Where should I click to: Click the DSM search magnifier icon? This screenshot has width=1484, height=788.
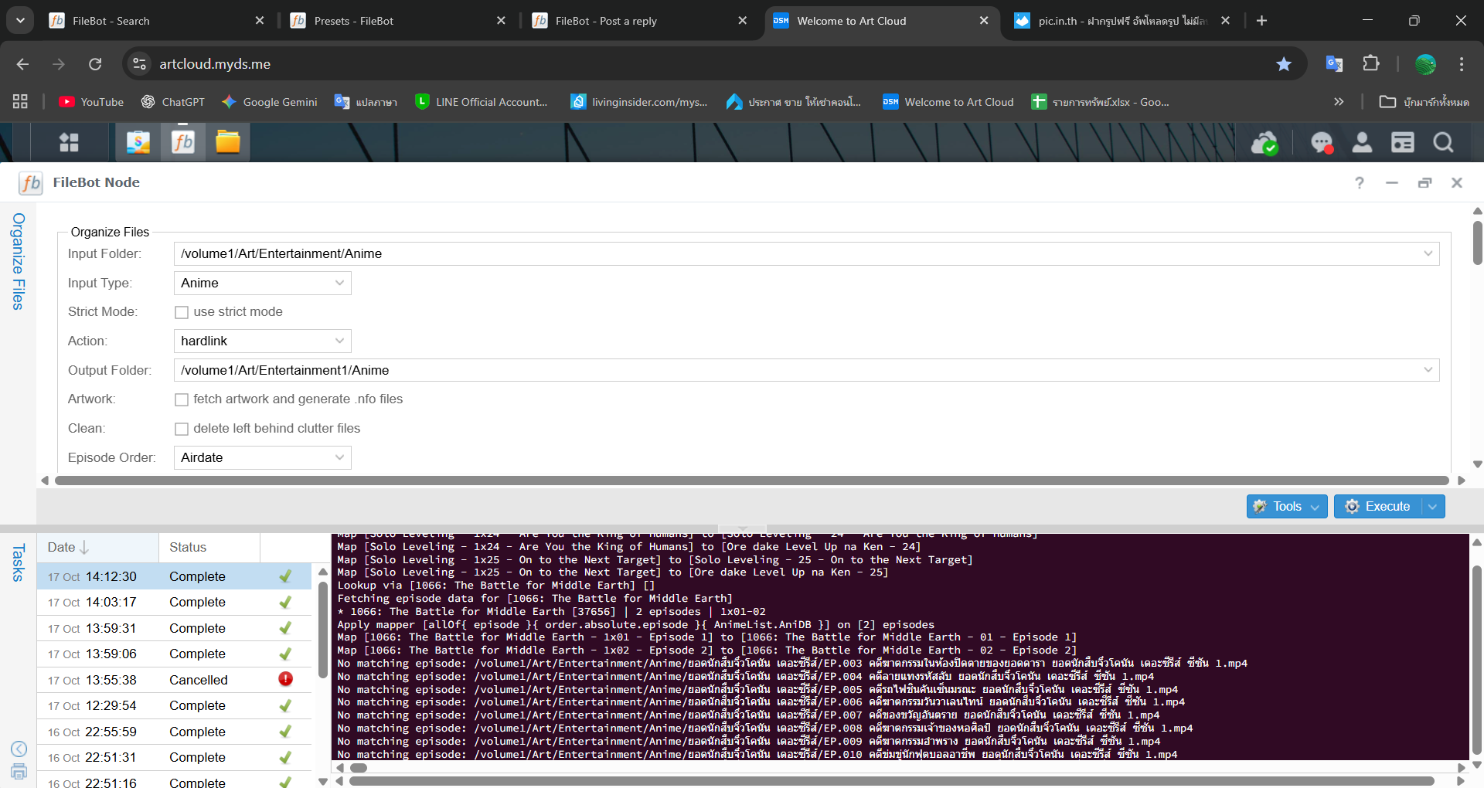1443,143
